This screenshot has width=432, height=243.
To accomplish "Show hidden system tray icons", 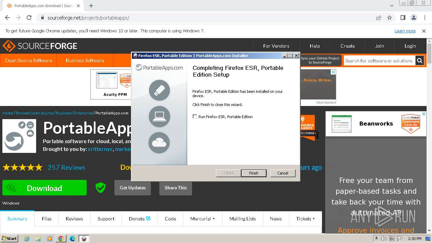I will 377,239.
